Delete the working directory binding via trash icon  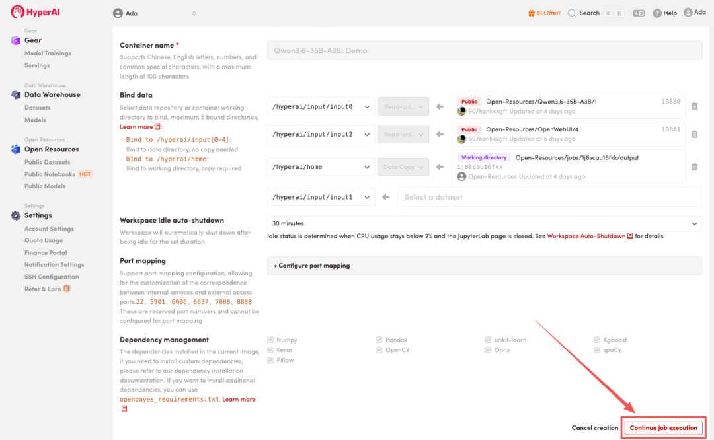[694, 167]
